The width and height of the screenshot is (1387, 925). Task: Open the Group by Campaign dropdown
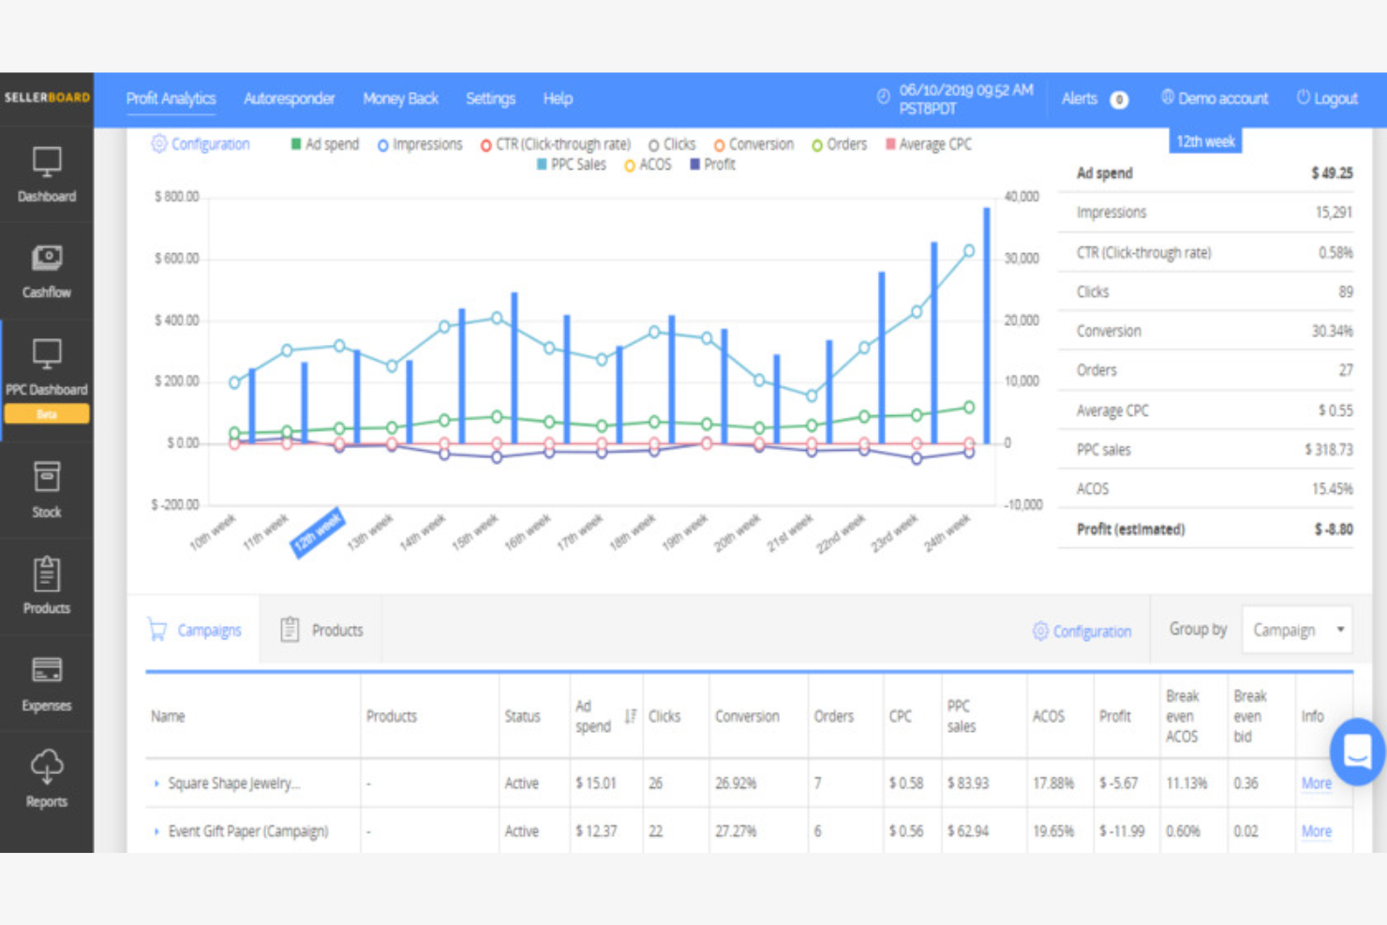tap(1296, 629)
